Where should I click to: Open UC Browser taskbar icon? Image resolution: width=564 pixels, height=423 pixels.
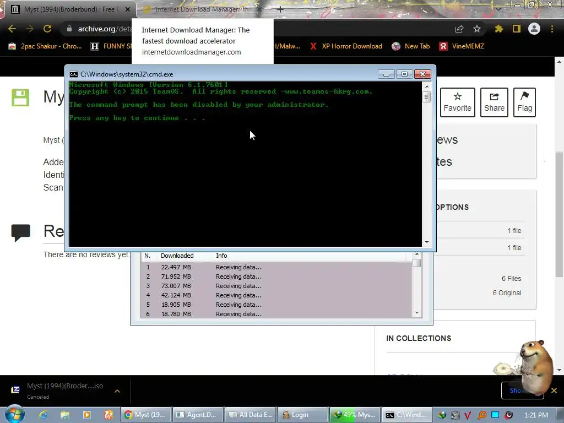pyautogui.click(x=109, y=415)
